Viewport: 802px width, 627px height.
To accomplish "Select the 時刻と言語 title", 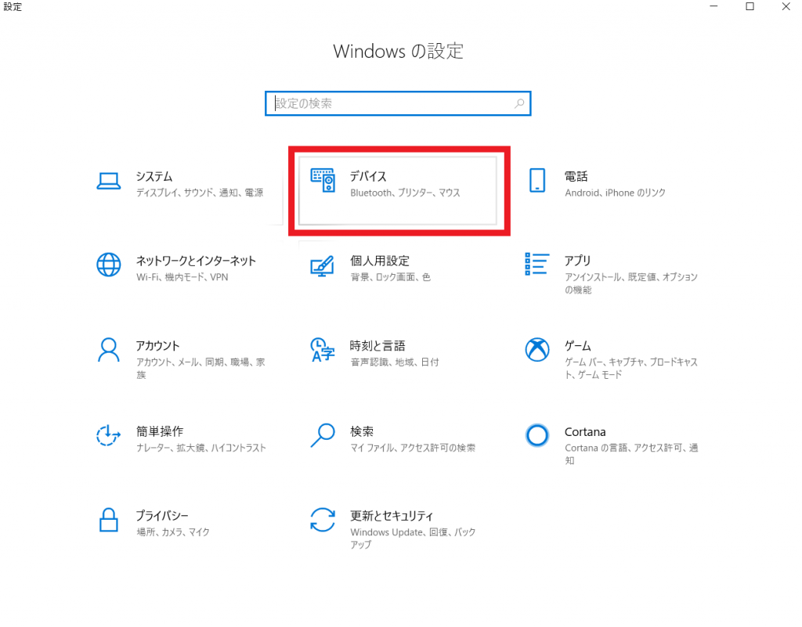I will coord(378,345).
